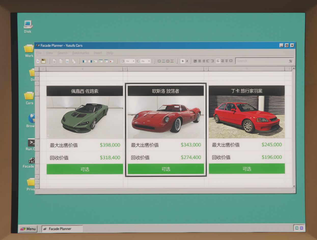Viewport: 317px width, 240px height.
Task: Click the scrollbar down arrow in Facade Planner
Action: point(294,186)
